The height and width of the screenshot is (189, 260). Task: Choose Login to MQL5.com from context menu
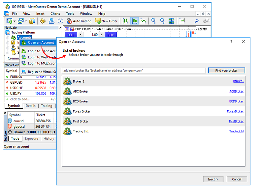point(42,63)
